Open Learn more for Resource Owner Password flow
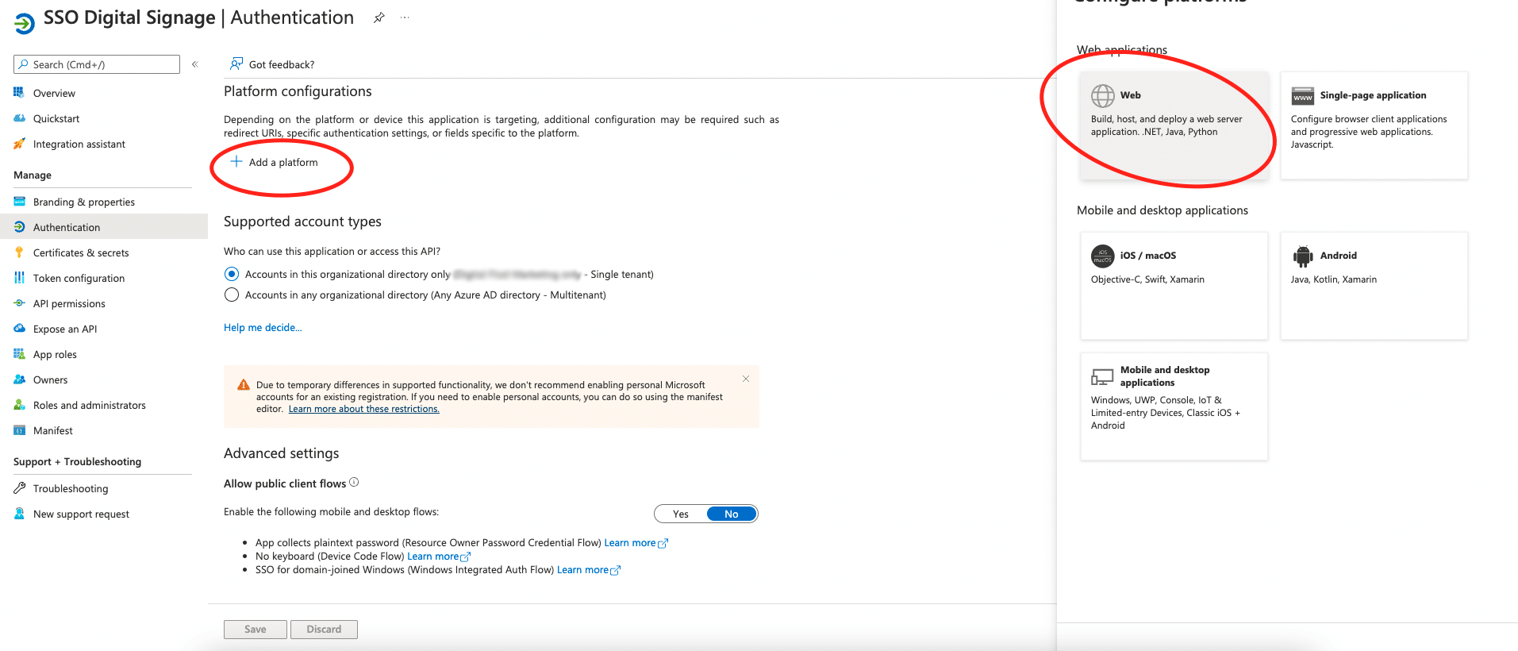Screen dimensions: 1518x651 click(636, 543)
